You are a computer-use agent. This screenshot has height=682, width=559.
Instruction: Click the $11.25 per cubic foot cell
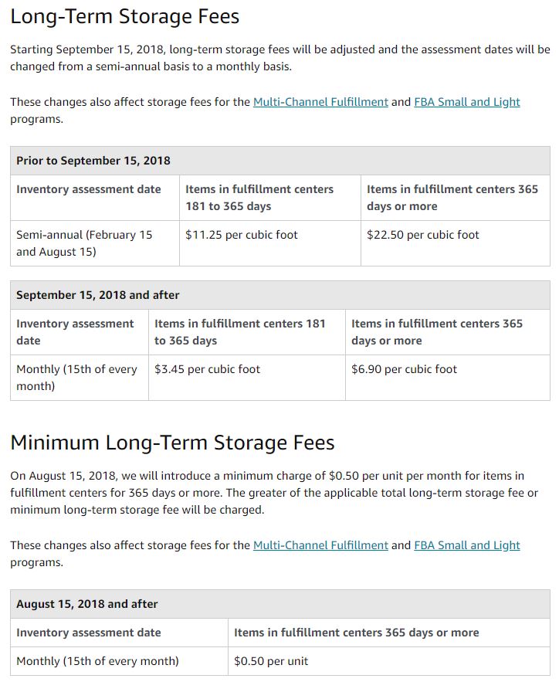(242, 235)
